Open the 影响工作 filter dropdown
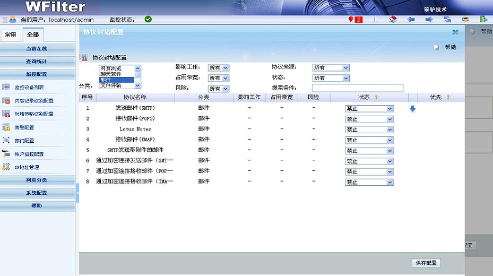The image size is (493, 276). 218,68
